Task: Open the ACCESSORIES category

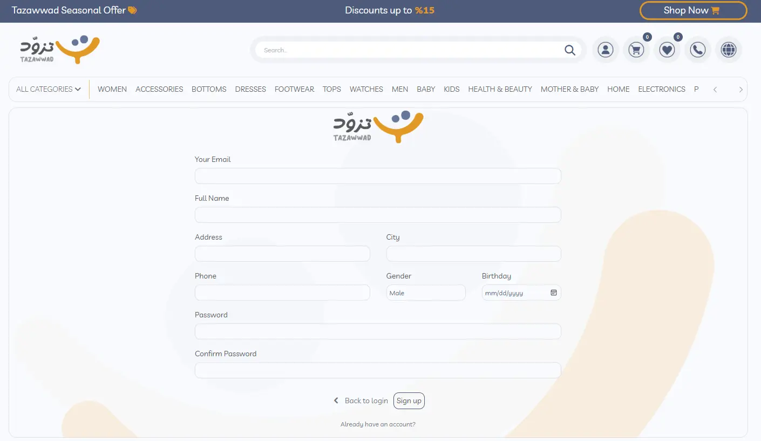Action: [x=159, y=89]
